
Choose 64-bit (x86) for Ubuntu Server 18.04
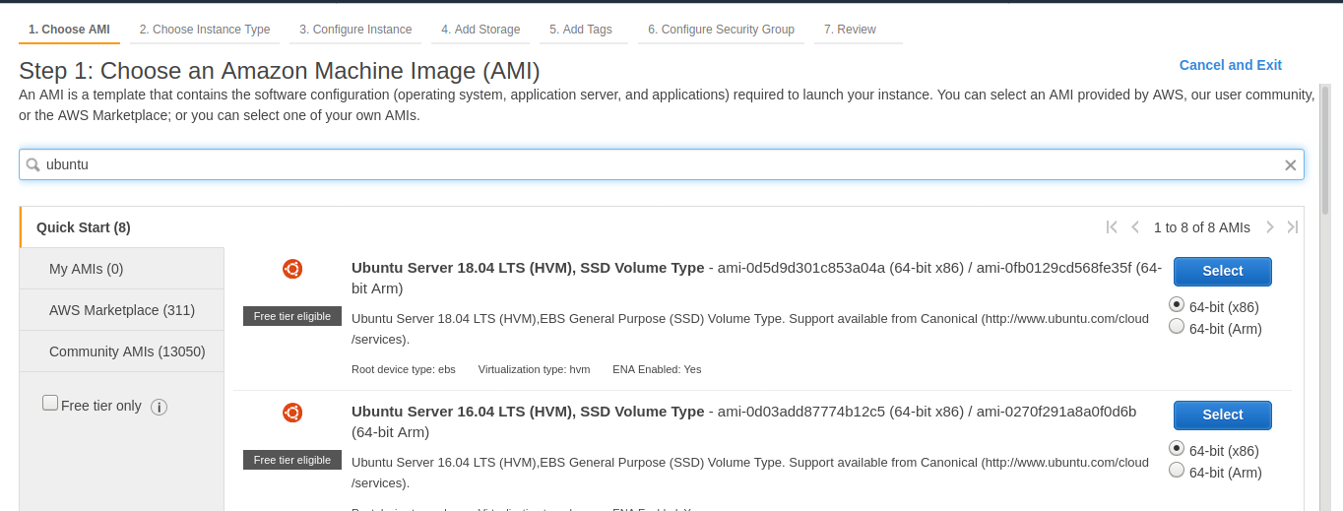pyautogui.click(x=1177, y=304)
